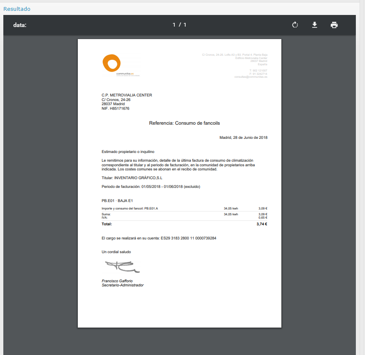The height and width of the screenshot is (355, 365).
Task: Click the "Referencia: Consumo de fancoils" heading
Action: [x=184, y=123]
